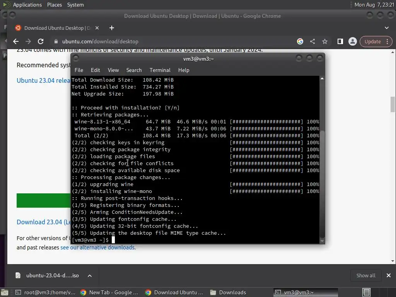Open the terminal File menu
396x297 pixels.
point(79,70)
